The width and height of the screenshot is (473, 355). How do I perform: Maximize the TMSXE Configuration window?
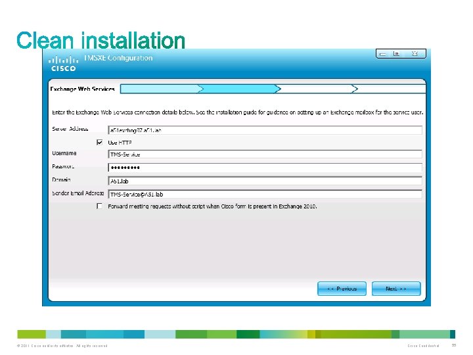[396, 54]
